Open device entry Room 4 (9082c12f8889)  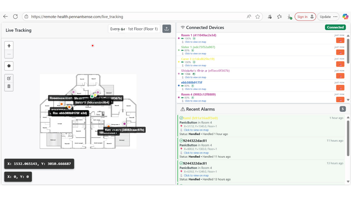pyautogui.click(x=198, y=94)
